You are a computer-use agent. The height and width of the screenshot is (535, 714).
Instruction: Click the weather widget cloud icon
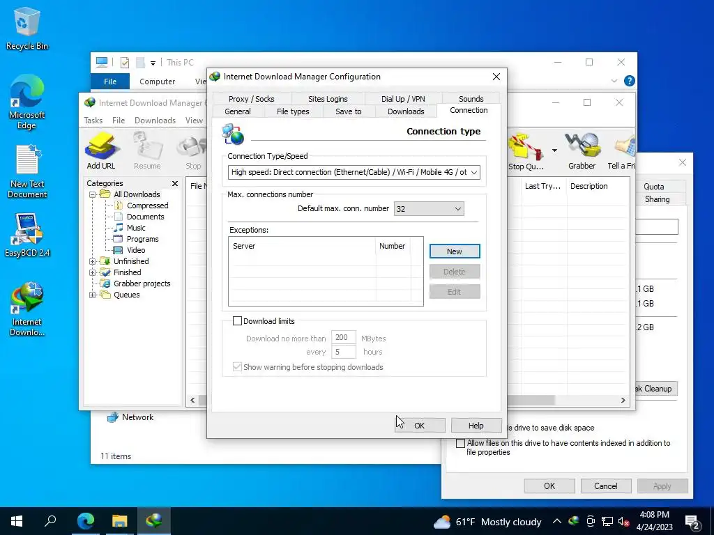coord(441,522)
